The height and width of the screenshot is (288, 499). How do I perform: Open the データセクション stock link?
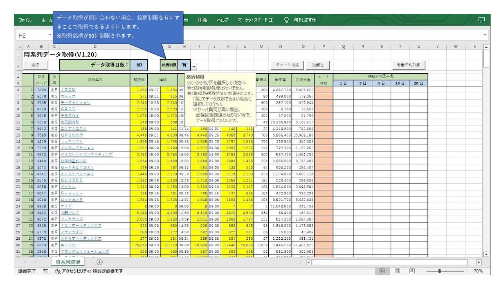[74, 103]
